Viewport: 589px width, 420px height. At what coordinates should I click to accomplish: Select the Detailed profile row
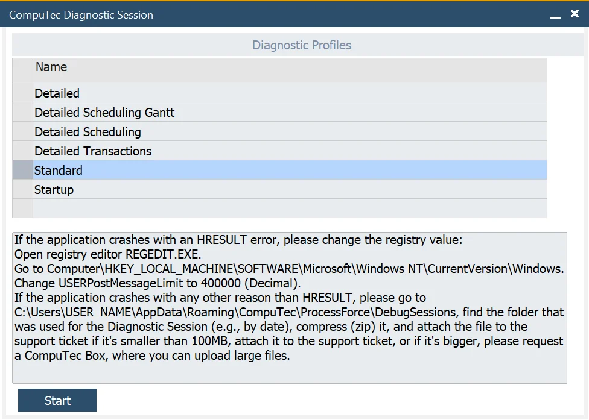(x=57, y=93)
